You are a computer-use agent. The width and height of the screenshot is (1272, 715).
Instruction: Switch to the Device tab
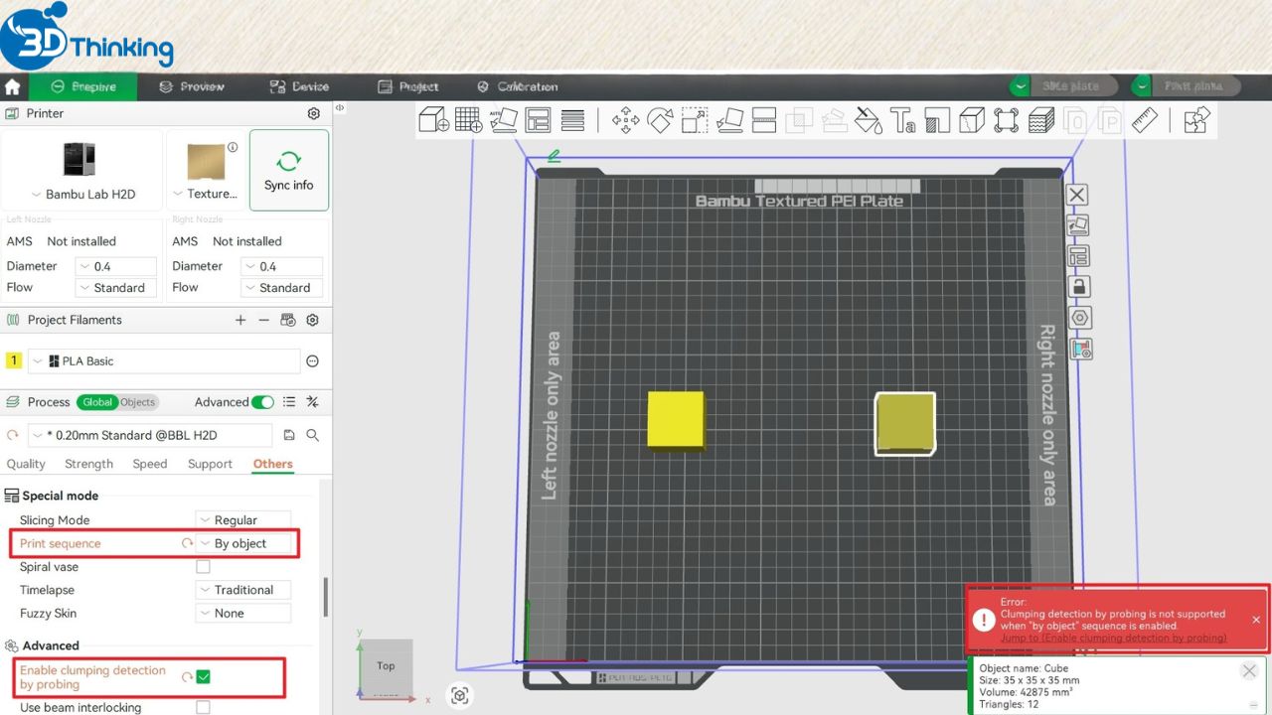[x=299, y=86]
